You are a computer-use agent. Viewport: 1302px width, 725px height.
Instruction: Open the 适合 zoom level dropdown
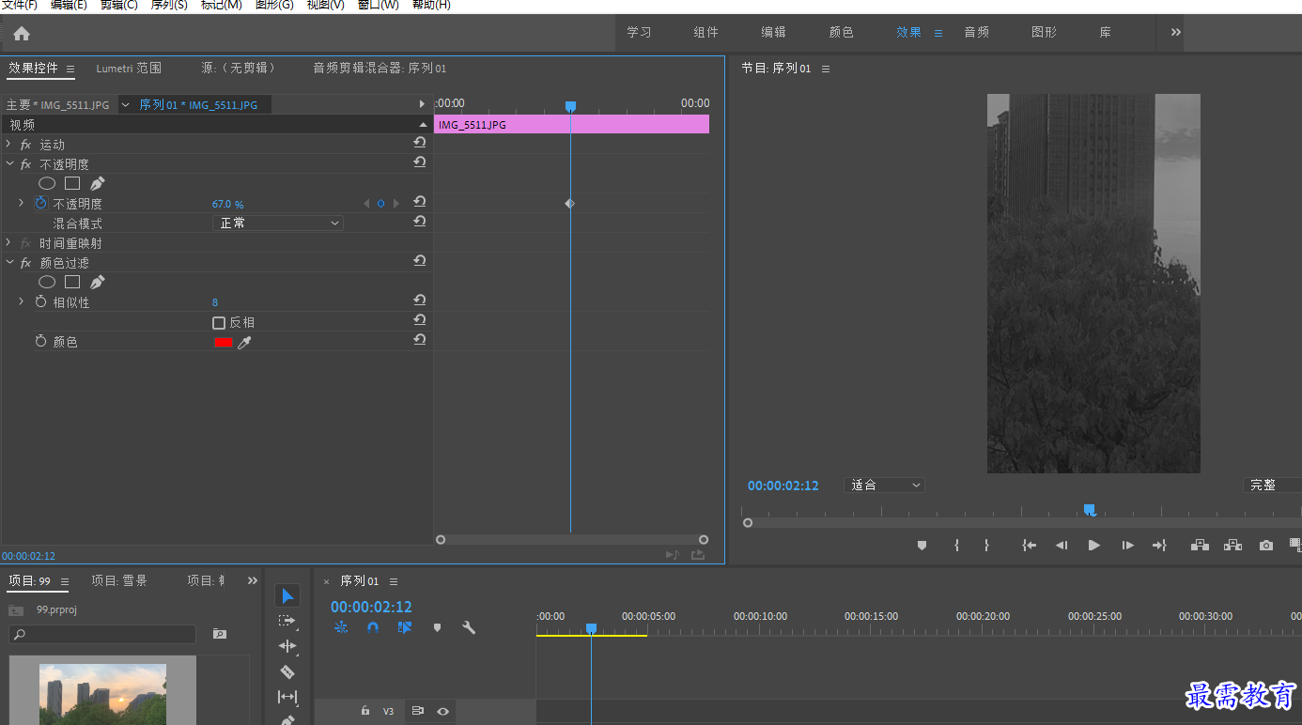point(885,486)
